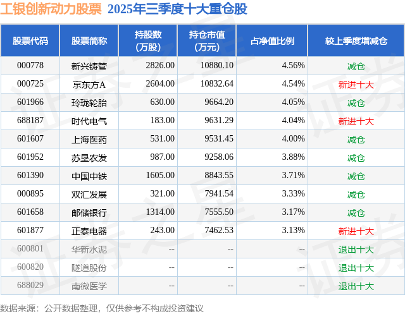Select the title 2025年三季度十大重仓股

(x=177, y=9)
